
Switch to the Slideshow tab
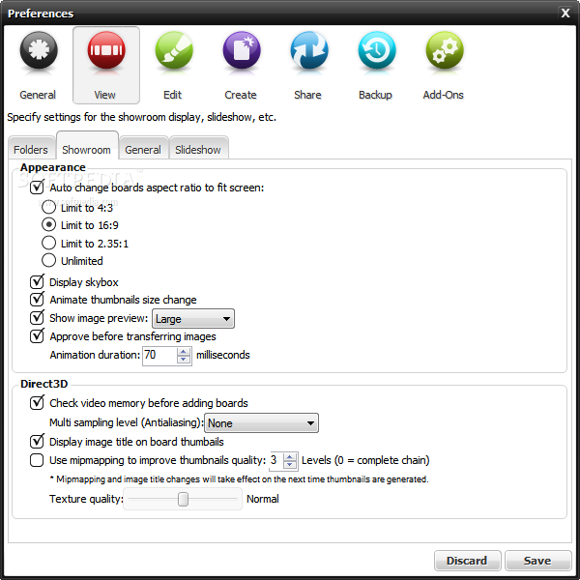click(198, 150)
